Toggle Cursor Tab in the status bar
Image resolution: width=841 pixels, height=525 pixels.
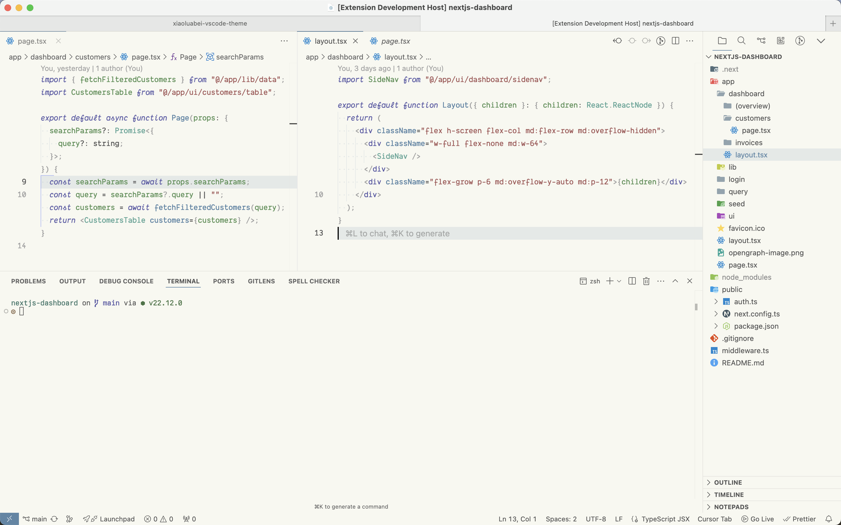click(714, 519)
